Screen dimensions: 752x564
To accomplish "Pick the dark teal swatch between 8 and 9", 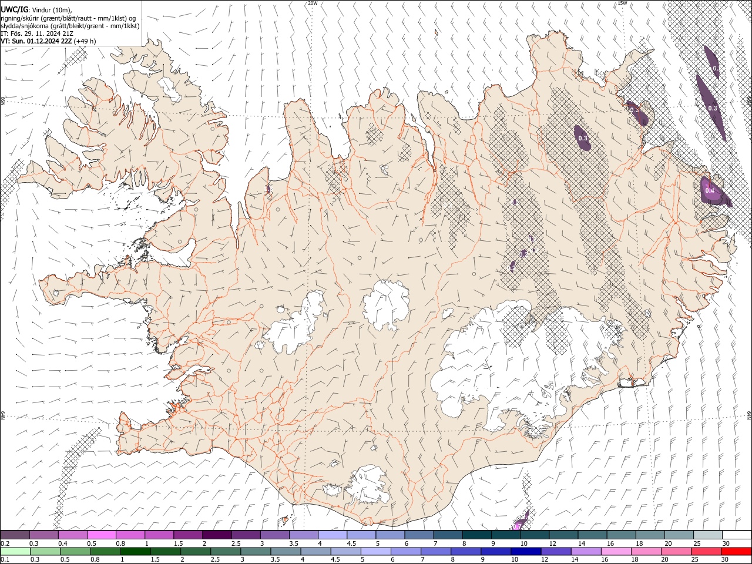I will click(476, 535).
